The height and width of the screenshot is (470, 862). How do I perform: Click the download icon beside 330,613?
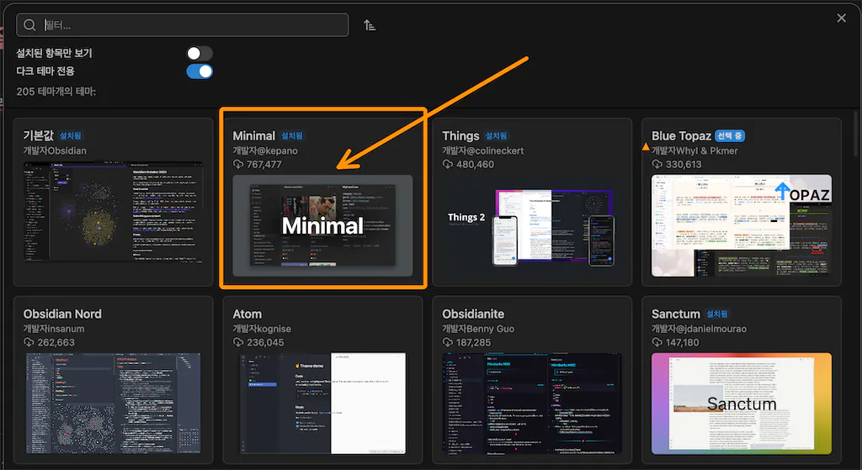point(657,165)
